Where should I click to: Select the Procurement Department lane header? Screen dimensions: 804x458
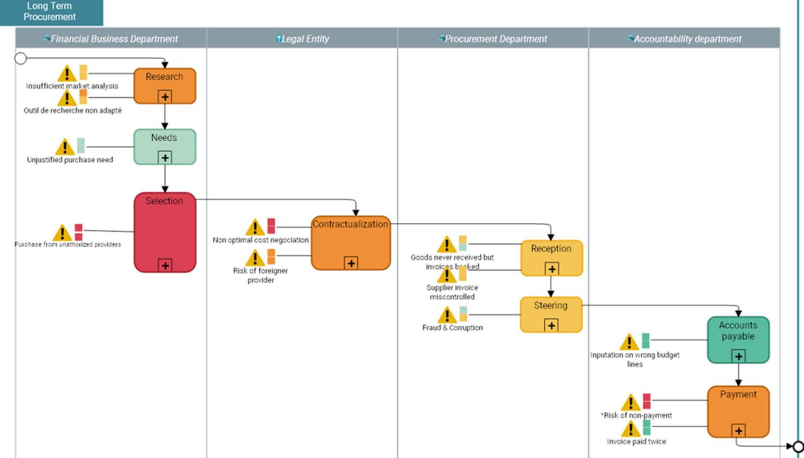coord(493,39)
